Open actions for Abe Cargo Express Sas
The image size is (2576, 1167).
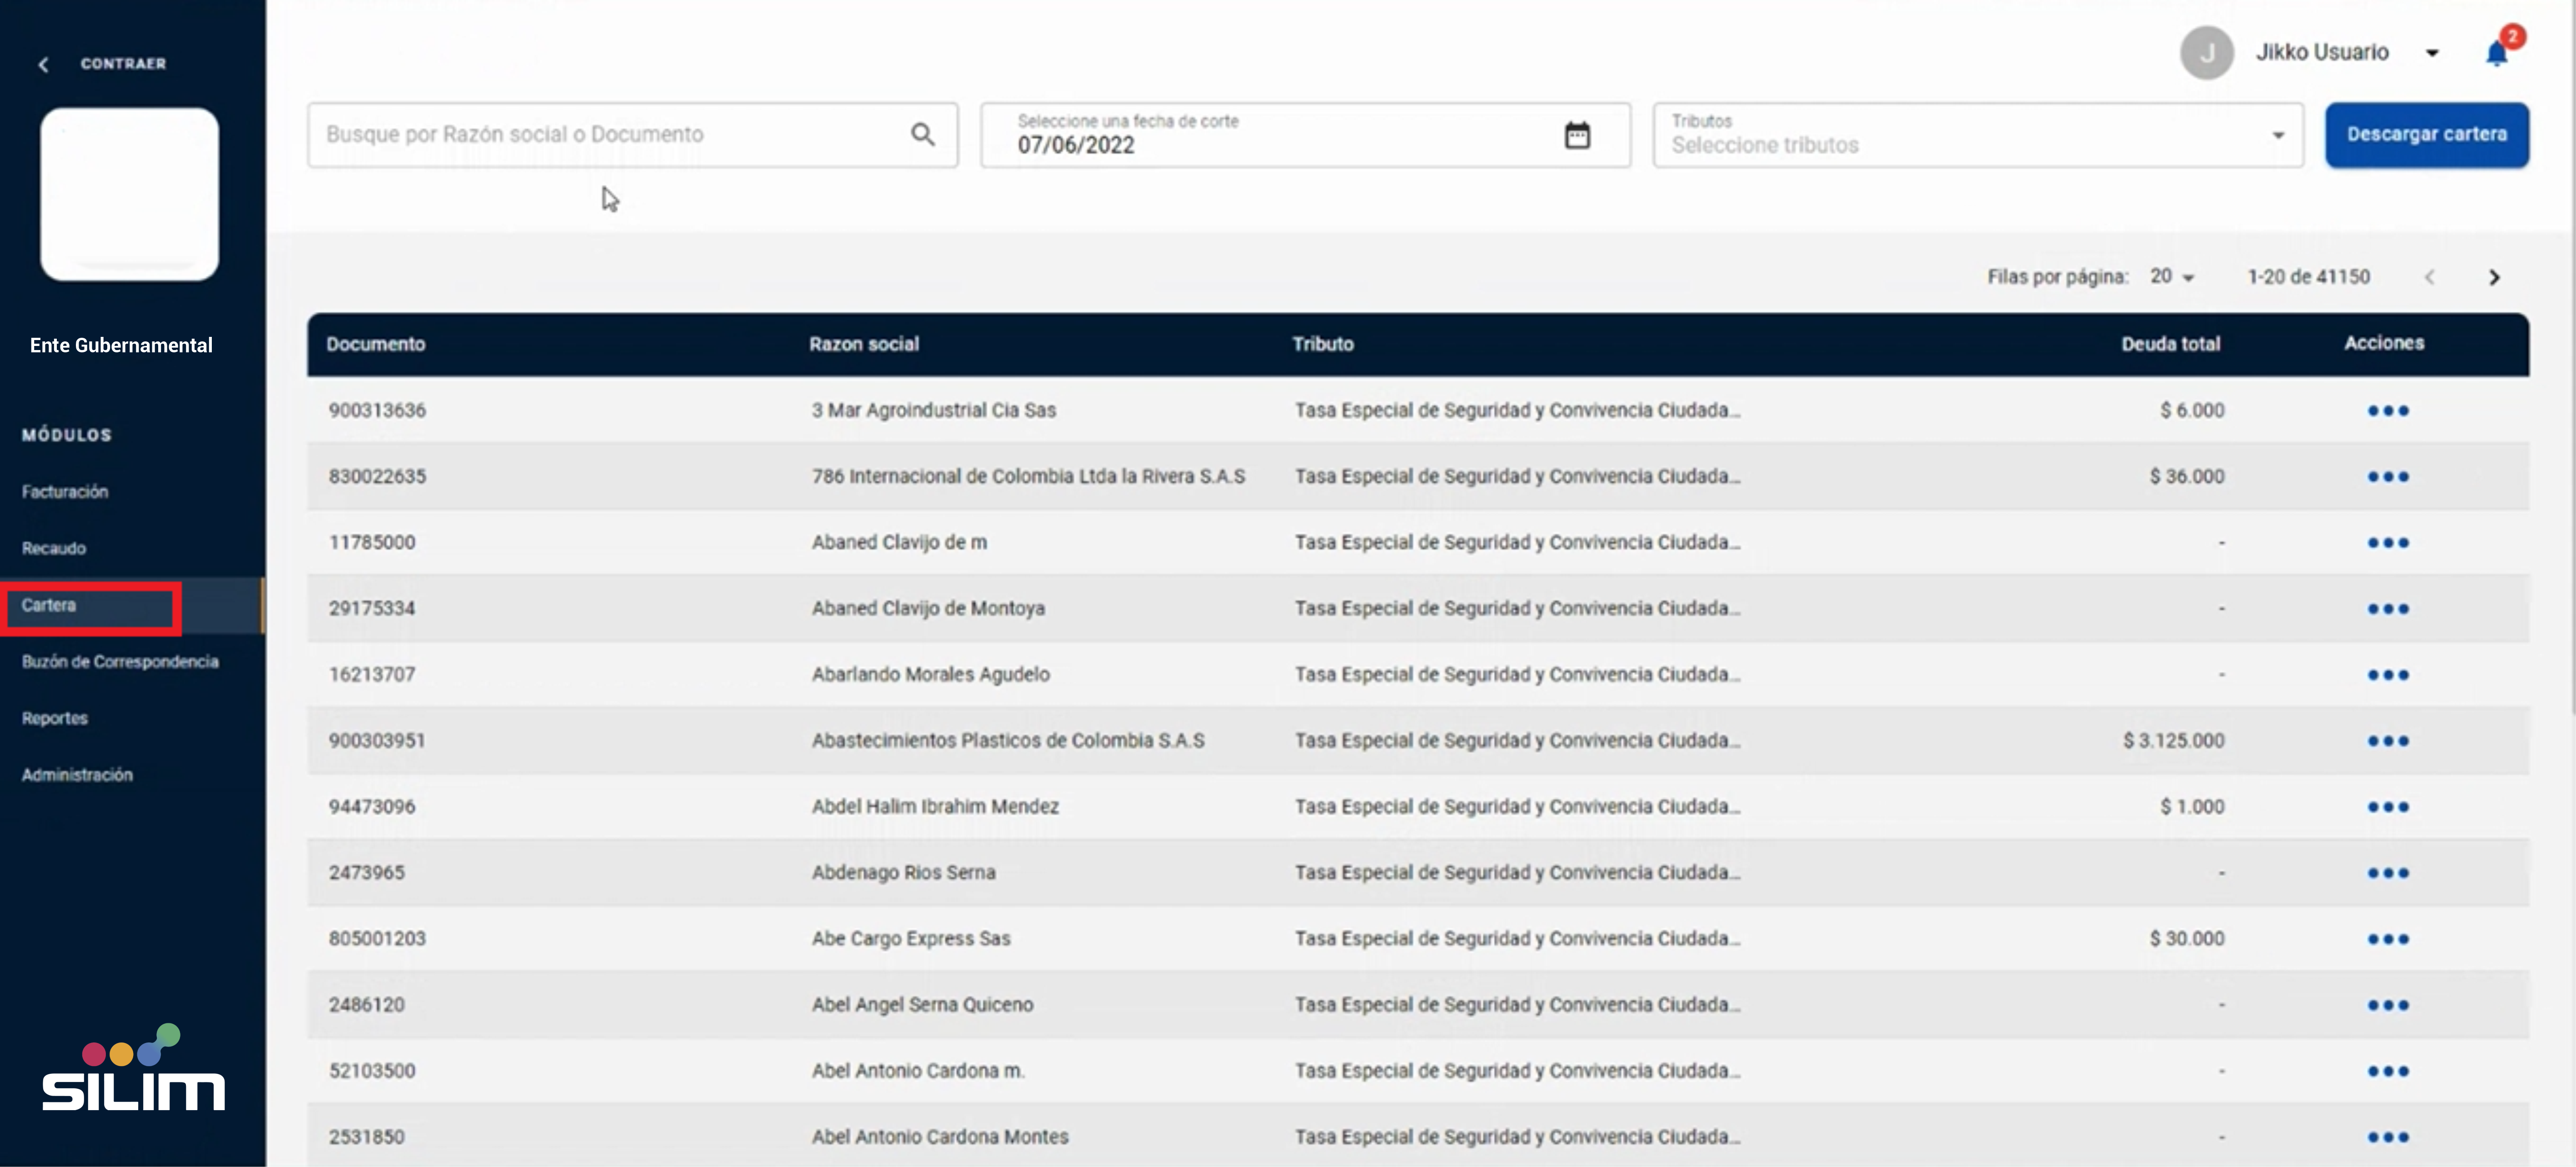2387,939
